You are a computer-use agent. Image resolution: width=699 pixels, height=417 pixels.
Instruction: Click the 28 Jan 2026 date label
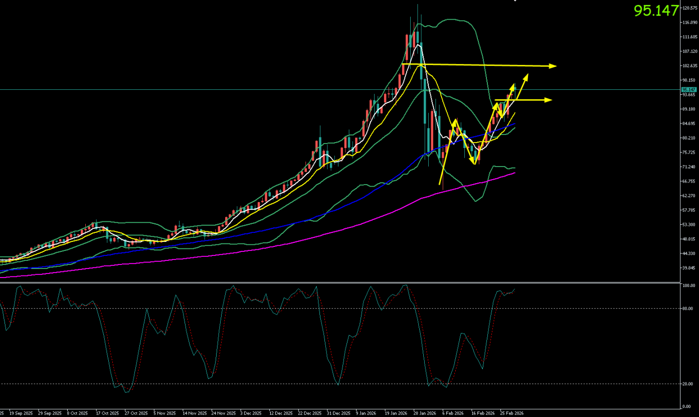coord(424,413)
